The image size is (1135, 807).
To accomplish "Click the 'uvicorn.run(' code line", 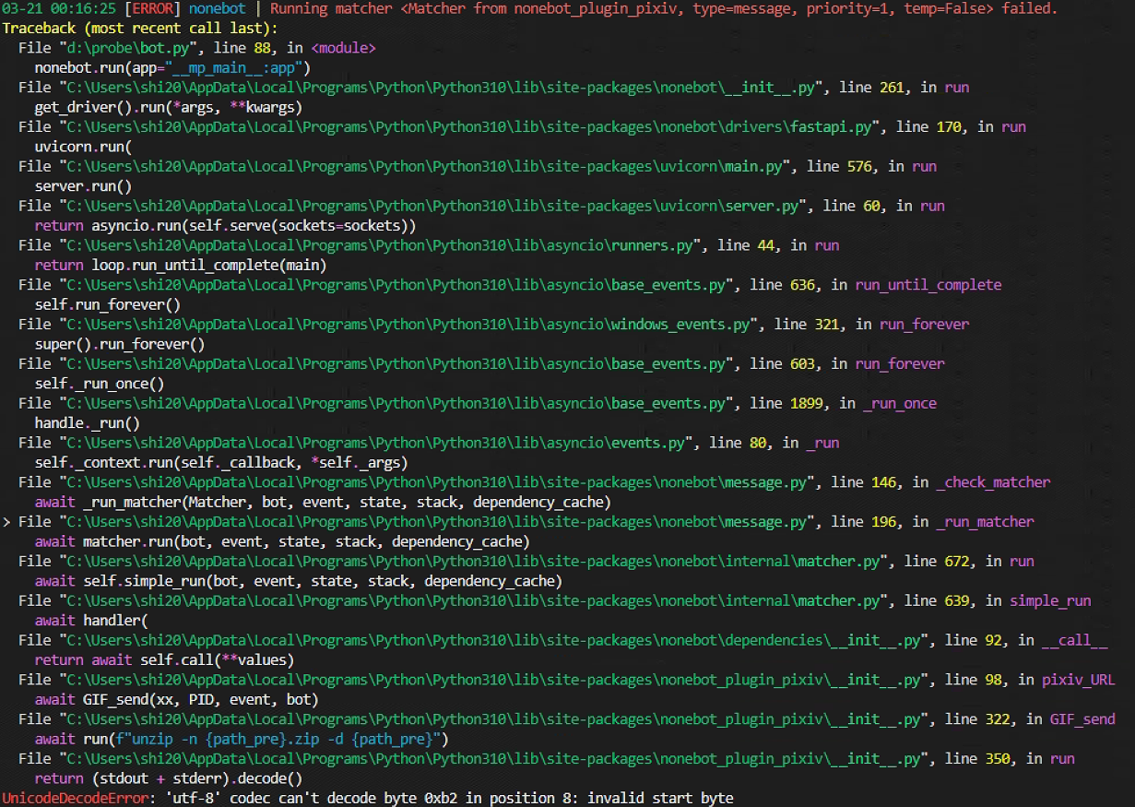I will point(83,147).
